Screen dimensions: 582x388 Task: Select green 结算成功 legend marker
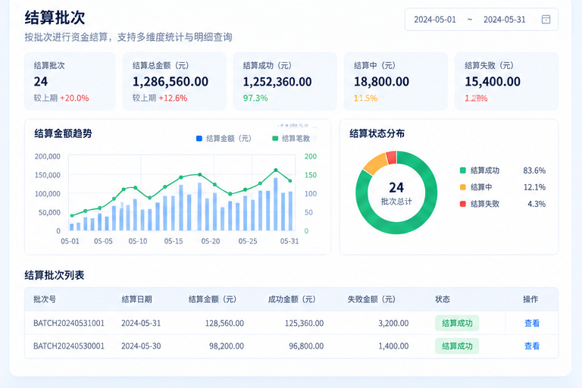tap(462, 171)
